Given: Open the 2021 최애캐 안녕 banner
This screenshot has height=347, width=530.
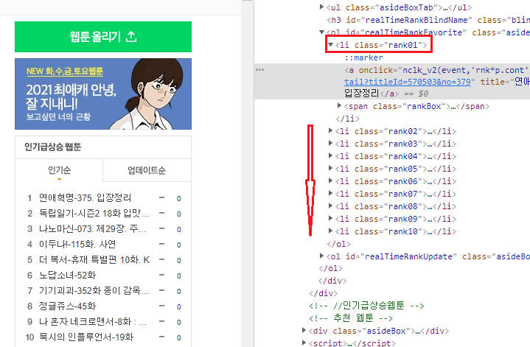Looking at the screenshot, I should 103,94.
